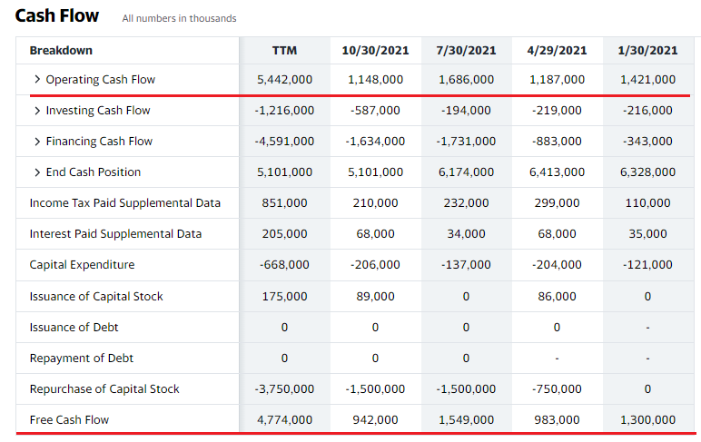Select Capital Expenditure value -668,000
Image resolution: width=701 pixels, height=442 pixels.
point(284,265)
